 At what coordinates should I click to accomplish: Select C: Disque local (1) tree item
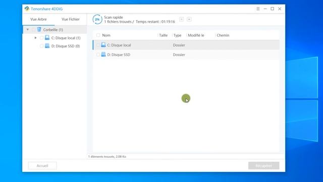coord(66,38)
